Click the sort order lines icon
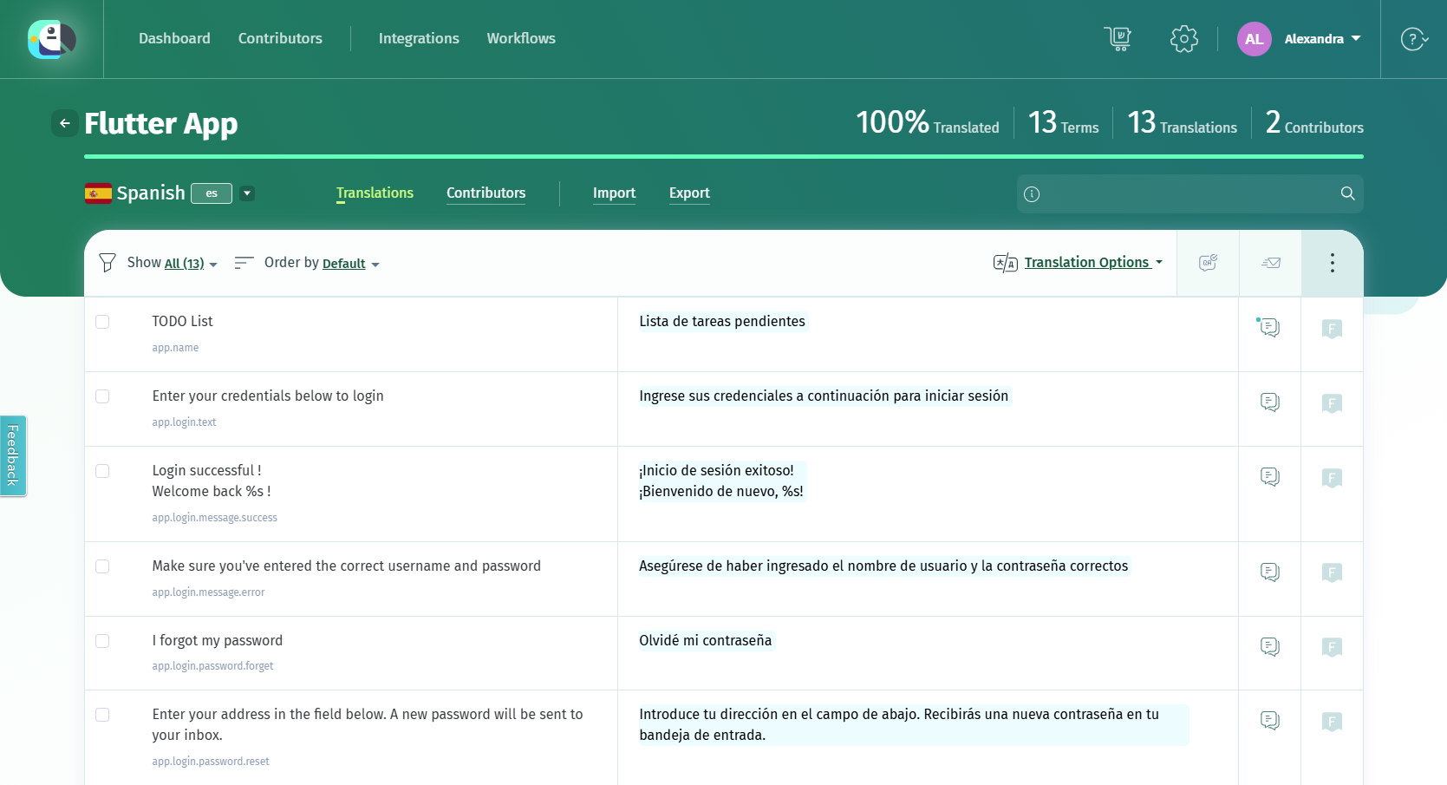The width and height of the screenshot is (1447, 785). click(x=244, y=263)
